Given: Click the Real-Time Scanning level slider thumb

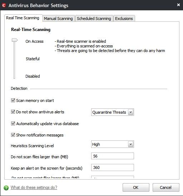Looking at the screenshot, I should (x=15, y=40).
